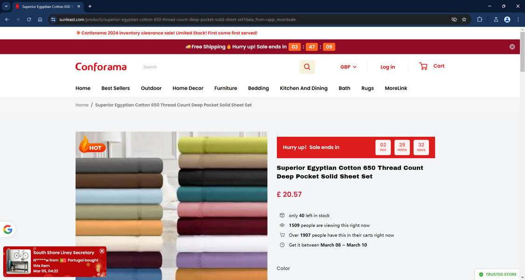Open the Bath category
This screenshot has width=525, height=280.
pos(344,88)
